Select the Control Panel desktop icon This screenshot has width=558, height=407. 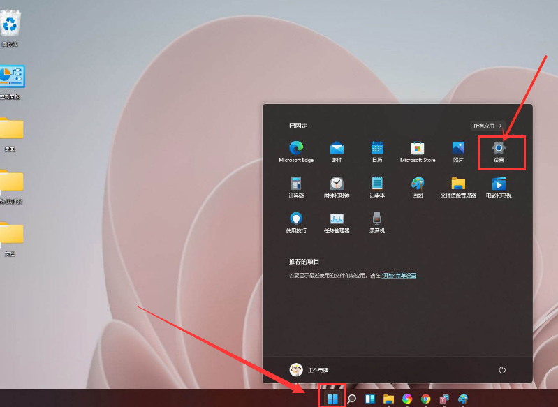(11, 82)
